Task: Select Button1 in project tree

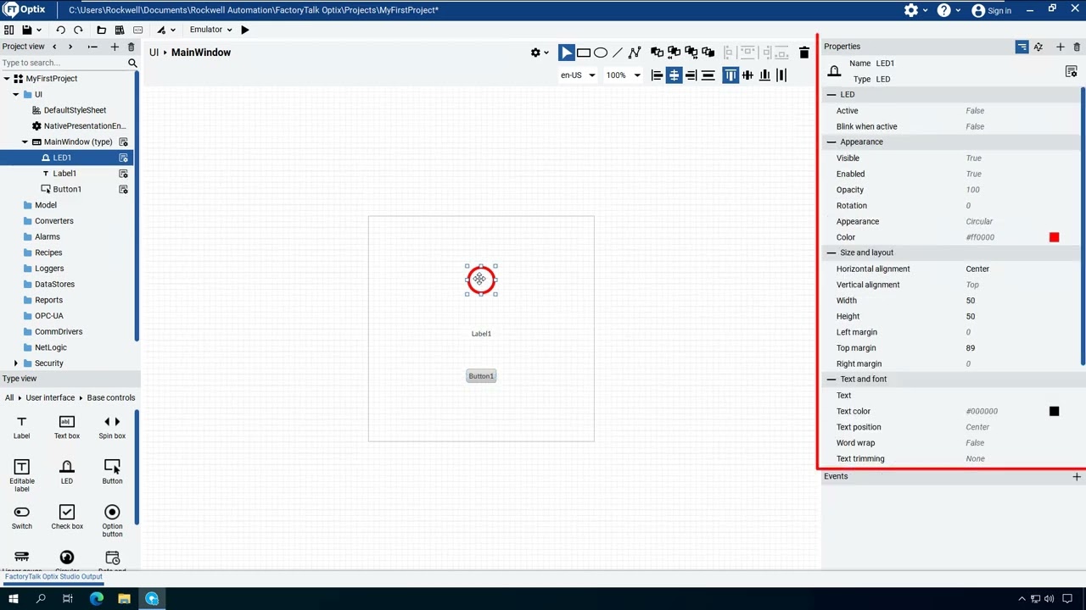Action: point(67,189)
